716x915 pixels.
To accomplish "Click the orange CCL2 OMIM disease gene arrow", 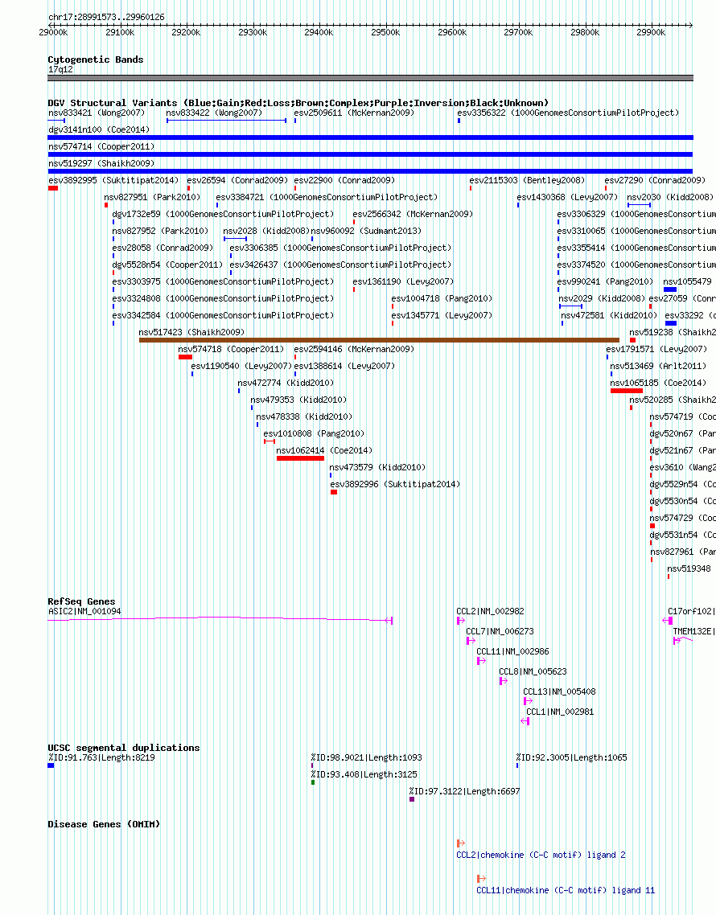I will (x=461, y=843).
